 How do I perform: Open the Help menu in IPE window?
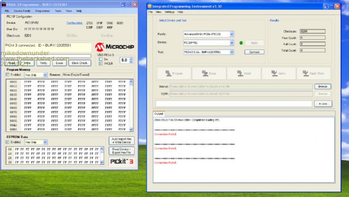coord(180,12)
